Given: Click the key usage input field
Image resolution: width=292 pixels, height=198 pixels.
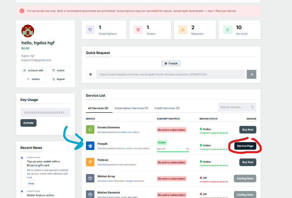Looking at the screenshot, I should click(x=46, y=113).
